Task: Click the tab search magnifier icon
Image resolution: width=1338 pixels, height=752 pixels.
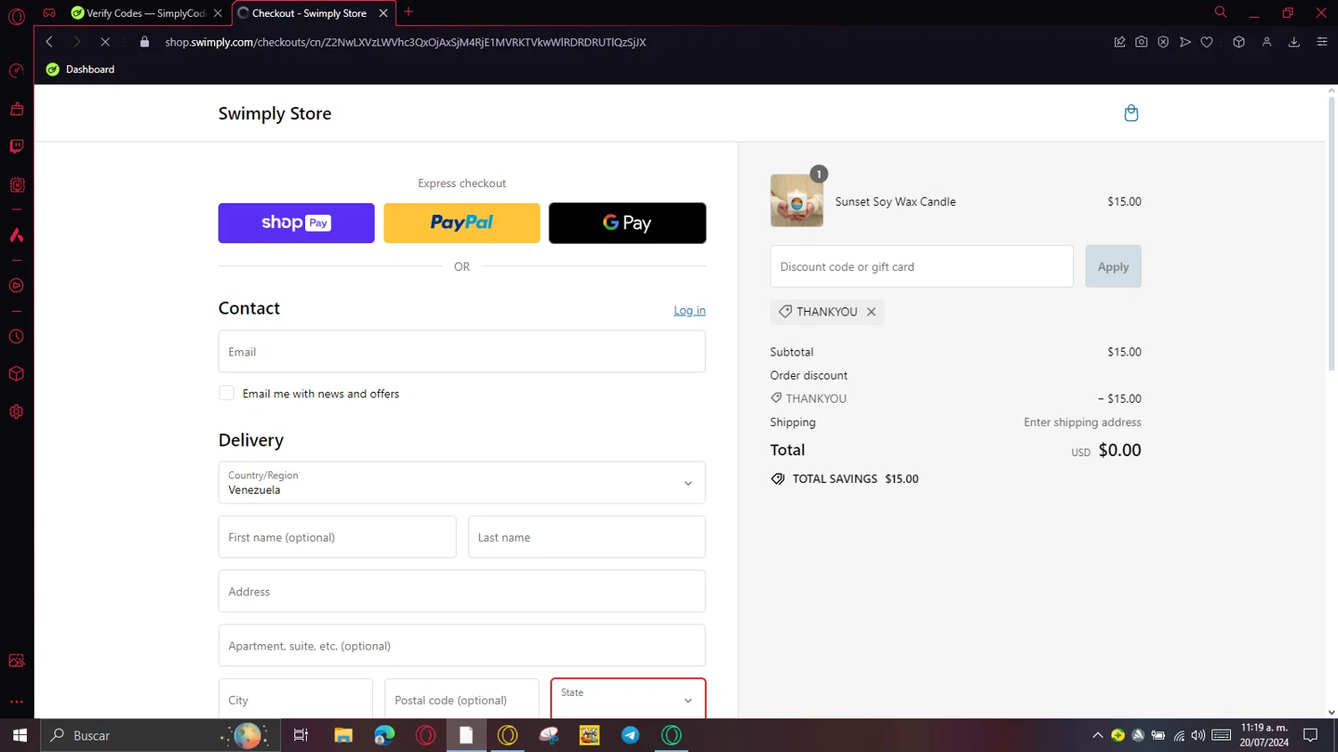Action: click(1220, 12)
